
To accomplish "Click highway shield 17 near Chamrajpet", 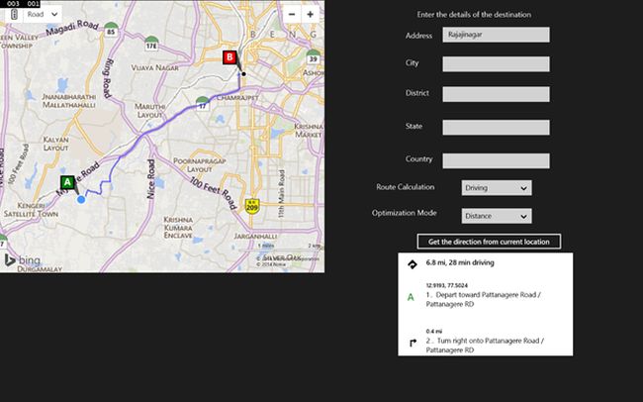I will 202,104.
